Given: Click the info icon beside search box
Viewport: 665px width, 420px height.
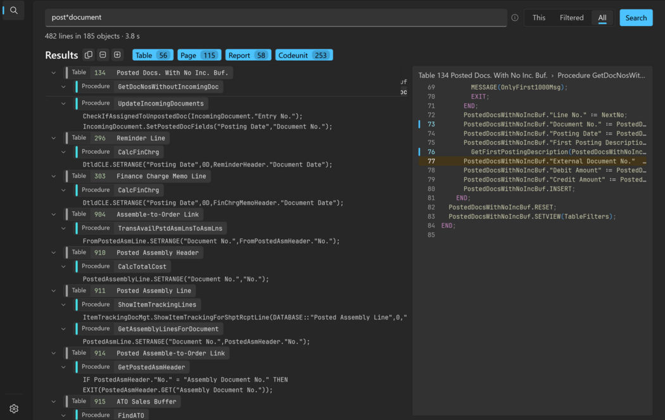Looking at the screenshot, I should click(x=515, y=18).
